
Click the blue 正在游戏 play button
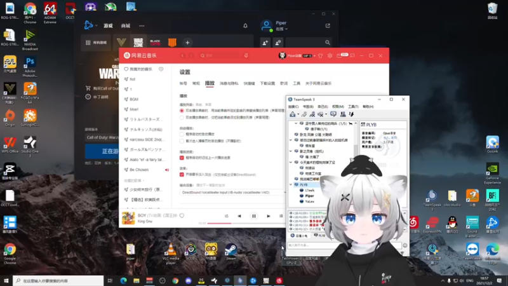(x=102, y=151)
